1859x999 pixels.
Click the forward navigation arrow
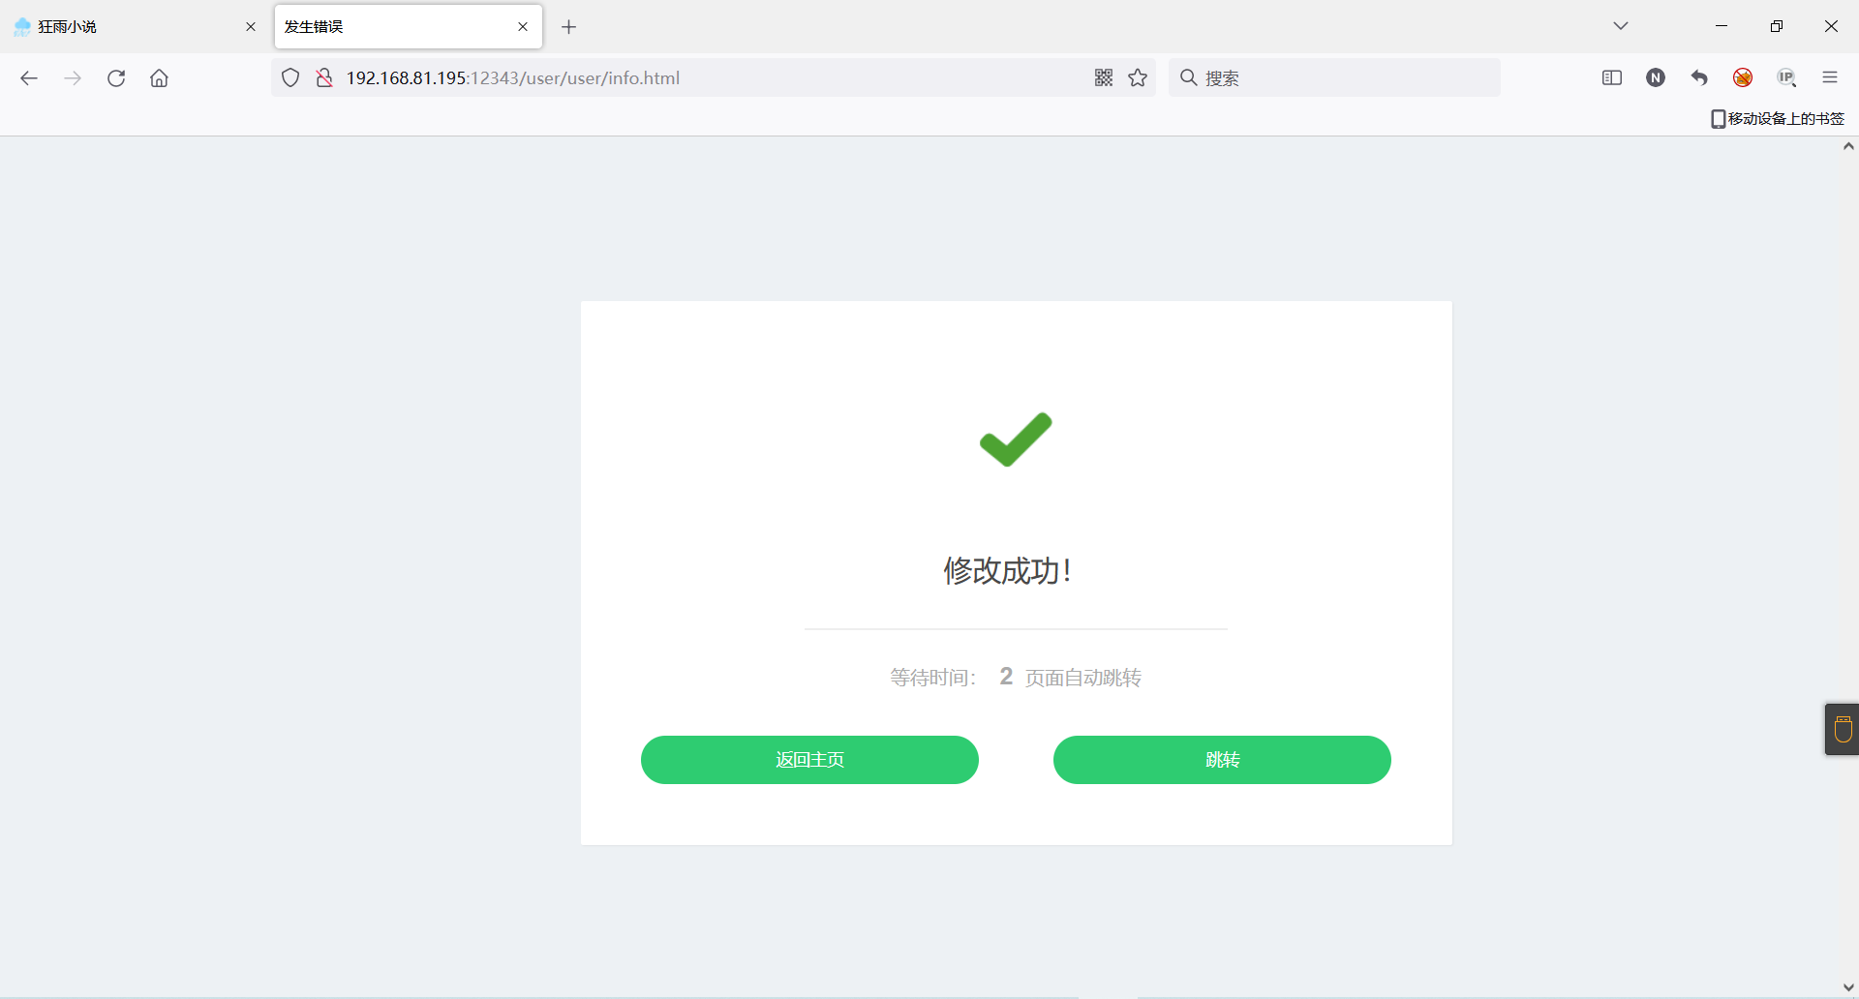pyautogui.click(x=73, y=78)
